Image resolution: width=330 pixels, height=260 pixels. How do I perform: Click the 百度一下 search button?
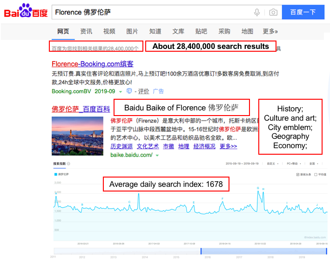click(303, 12)
